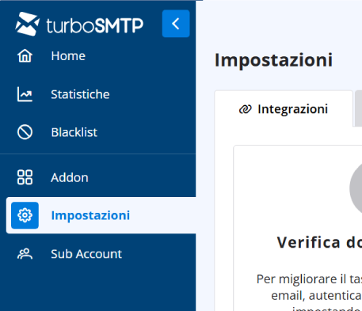Click the gray circle in the Verifica card
The image size is (362, 311).
[x=356, y=188]
